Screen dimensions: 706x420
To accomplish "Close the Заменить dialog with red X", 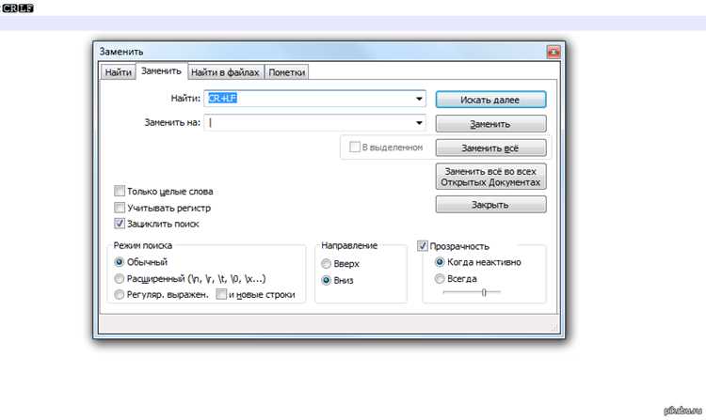I will (x=554, y=52).
